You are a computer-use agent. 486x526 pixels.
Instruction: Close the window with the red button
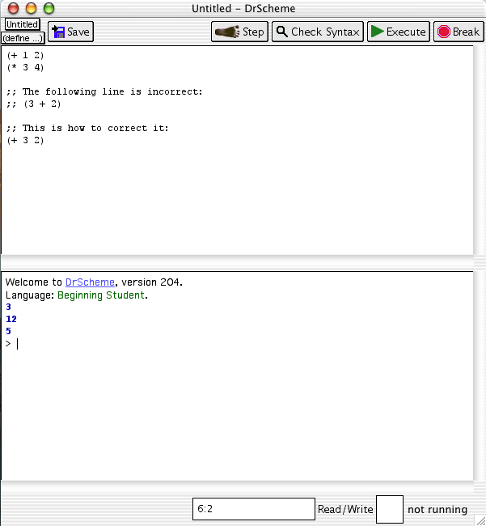click(14, 8)
